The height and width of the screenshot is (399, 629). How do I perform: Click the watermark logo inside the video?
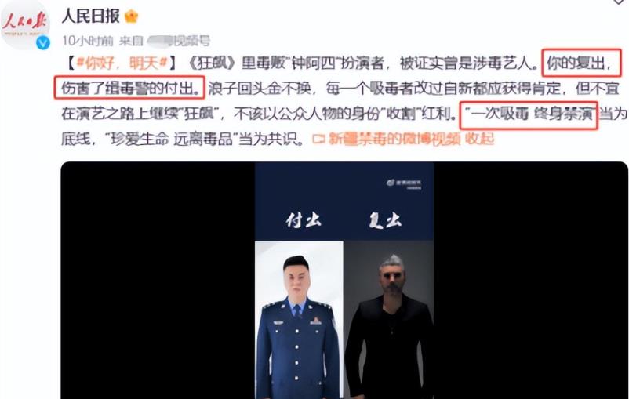[x=404, y=183]
